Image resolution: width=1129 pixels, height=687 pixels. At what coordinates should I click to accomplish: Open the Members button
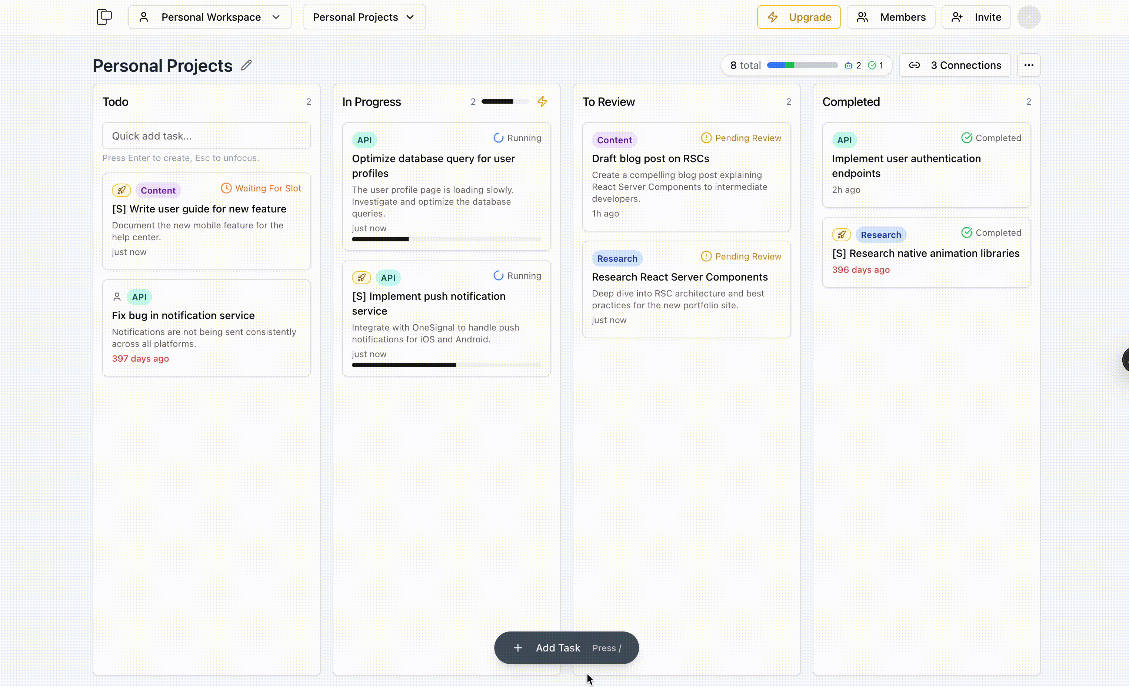click(x=890, y=17)
